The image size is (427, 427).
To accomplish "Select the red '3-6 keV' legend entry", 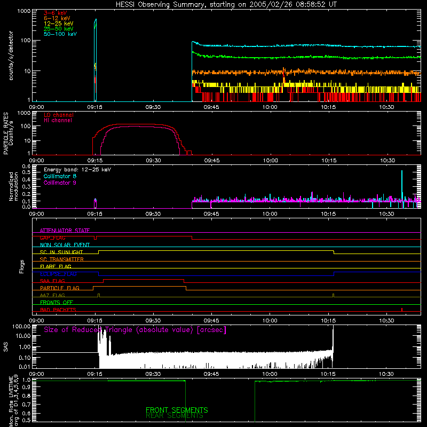I will pyautogui.click(x=55, y=13).
